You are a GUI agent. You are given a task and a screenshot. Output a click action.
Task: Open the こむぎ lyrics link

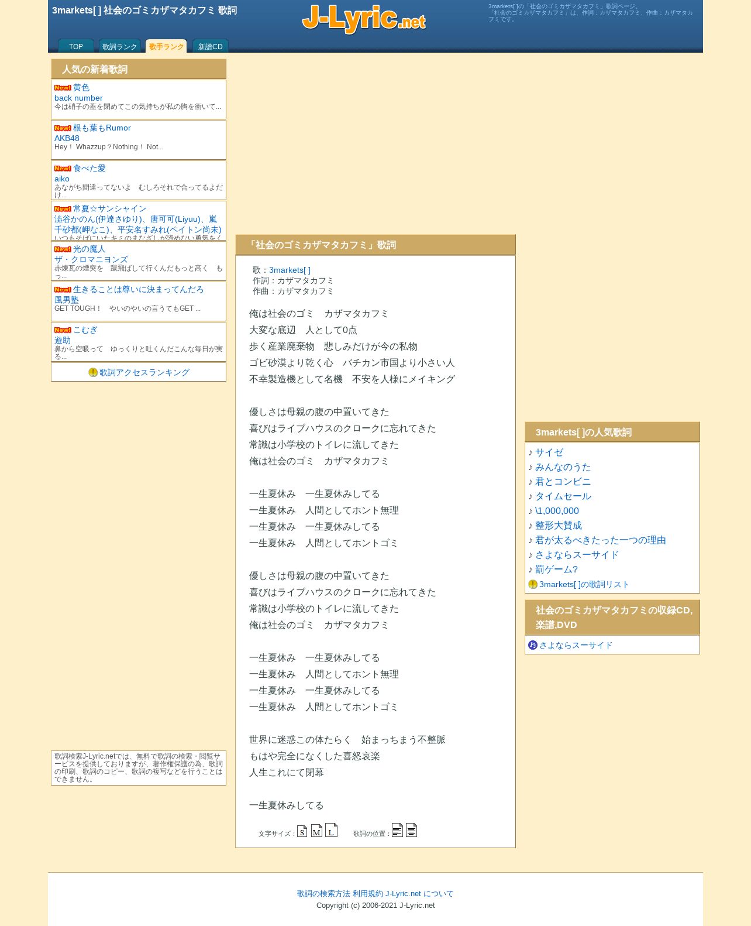(85, 330)
